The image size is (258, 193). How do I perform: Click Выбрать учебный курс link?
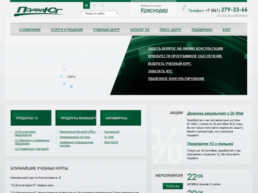tap(169, 63)
